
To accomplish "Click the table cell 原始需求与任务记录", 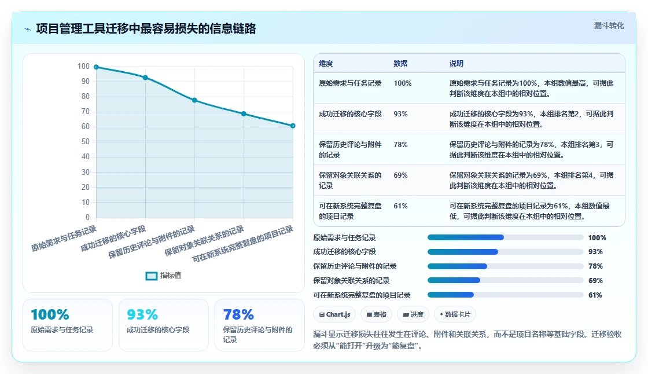I will pos(350,83).
